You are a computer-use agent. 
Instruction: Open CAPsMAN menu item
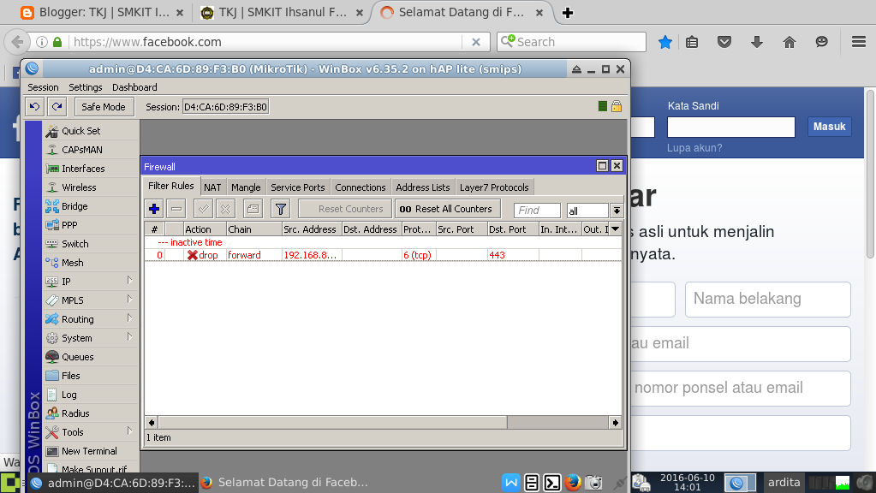(x=91, y=150)
